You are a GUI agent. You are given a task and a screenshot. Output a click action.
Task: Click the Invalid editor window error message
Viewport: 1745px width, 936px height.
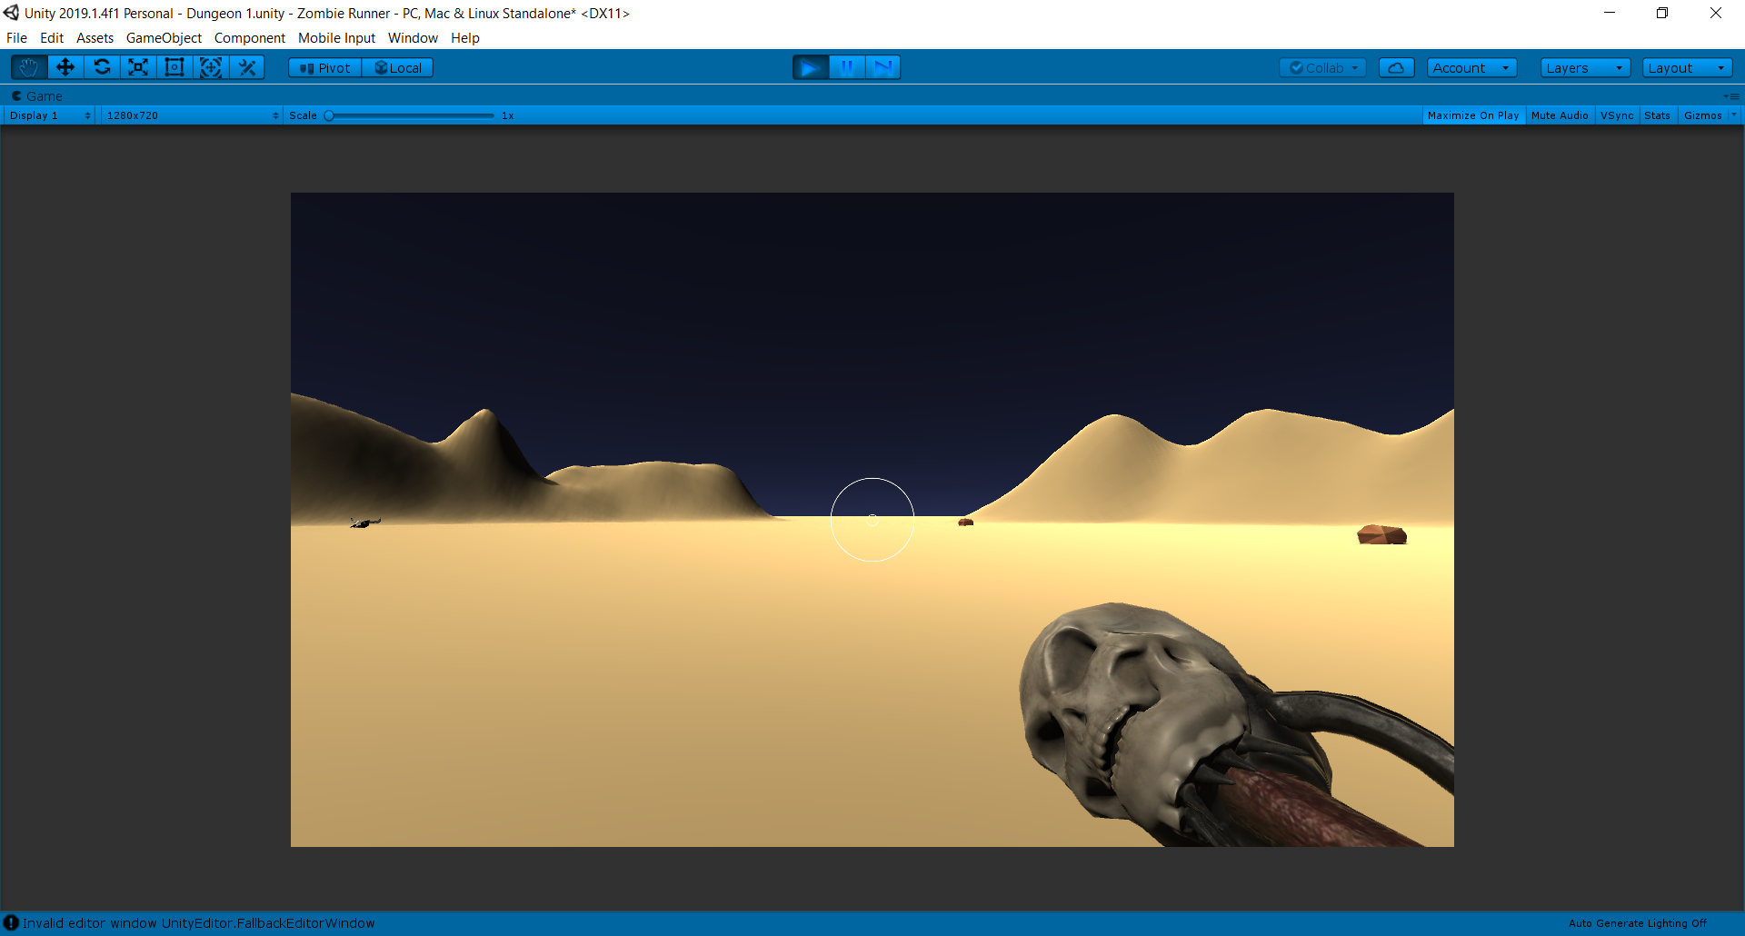199,923
